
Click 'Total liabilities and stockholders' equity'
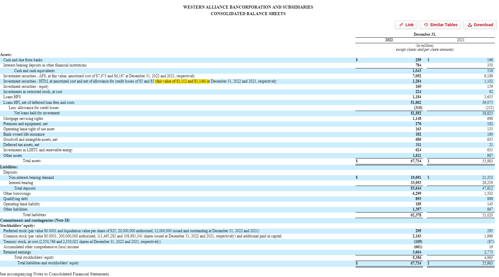coord(48,263)
